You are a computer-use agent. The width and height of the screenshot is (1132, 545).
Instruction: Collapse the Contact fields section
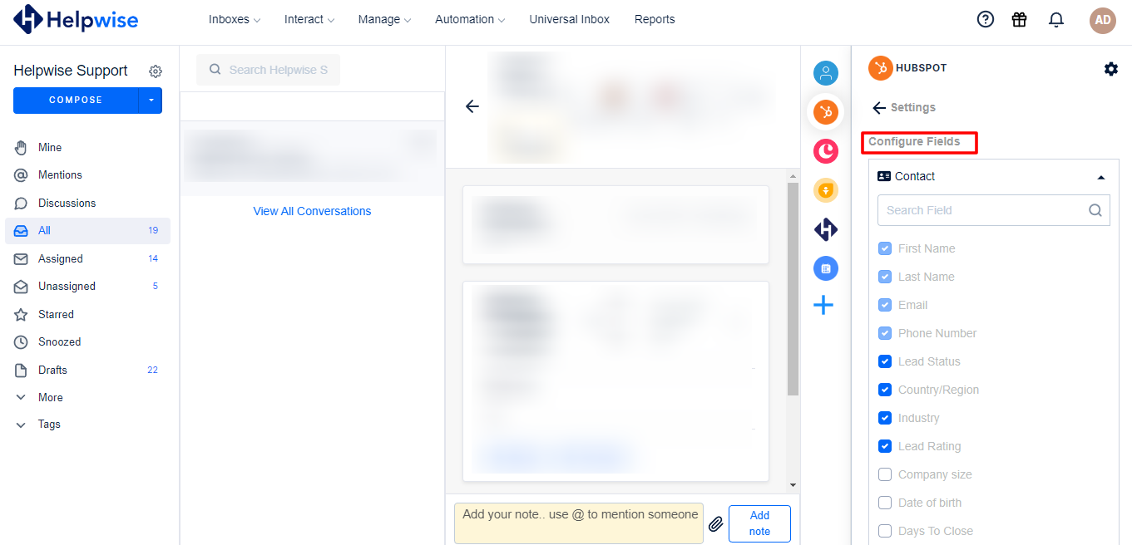pos(1100,175)
